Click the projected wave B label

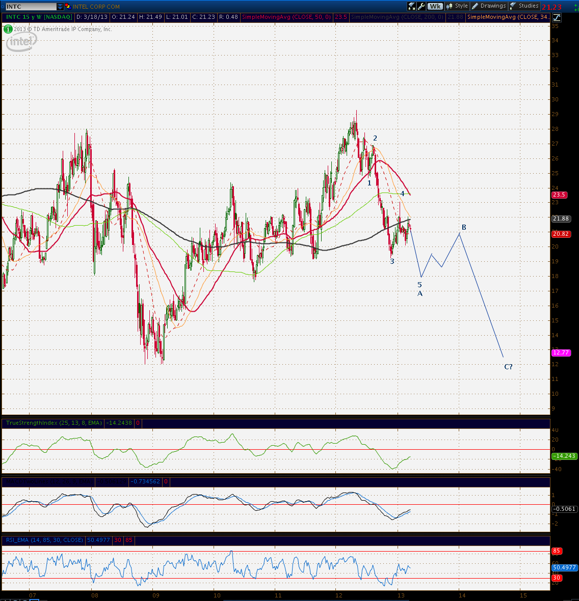point(464,227)
